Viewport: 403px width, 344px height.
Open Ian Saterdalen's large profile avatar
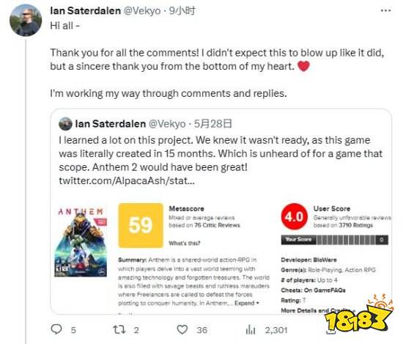click(x=26, y=21)
